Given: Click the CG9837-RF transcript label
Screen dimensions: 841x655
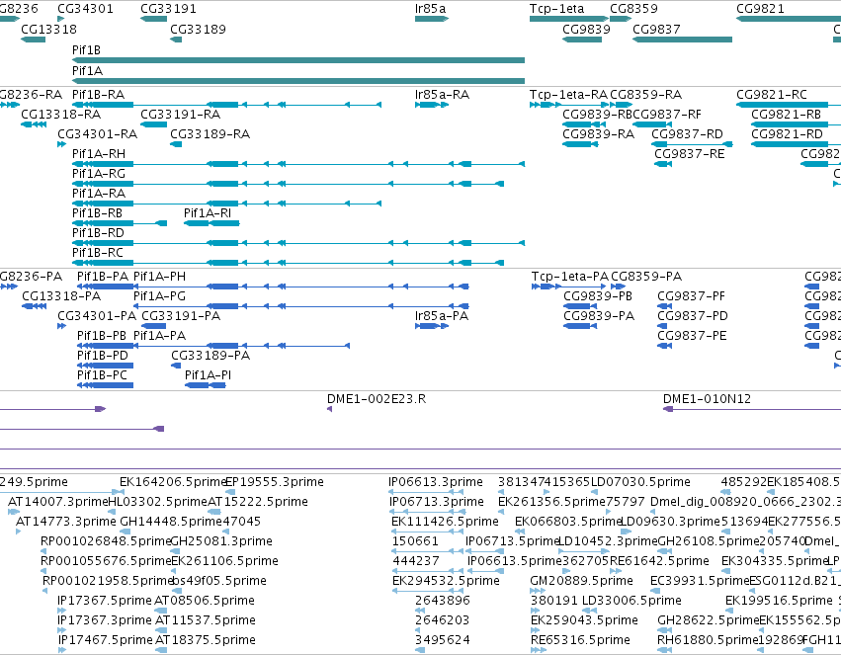Looking at the screenshot, I should [667, 115].
